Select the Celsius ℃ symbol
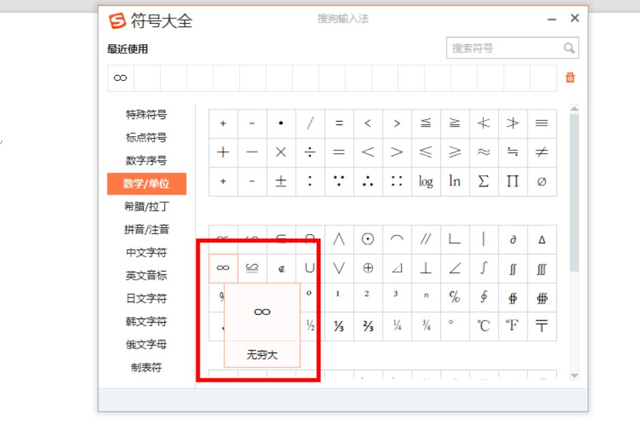 click(484, 326)
